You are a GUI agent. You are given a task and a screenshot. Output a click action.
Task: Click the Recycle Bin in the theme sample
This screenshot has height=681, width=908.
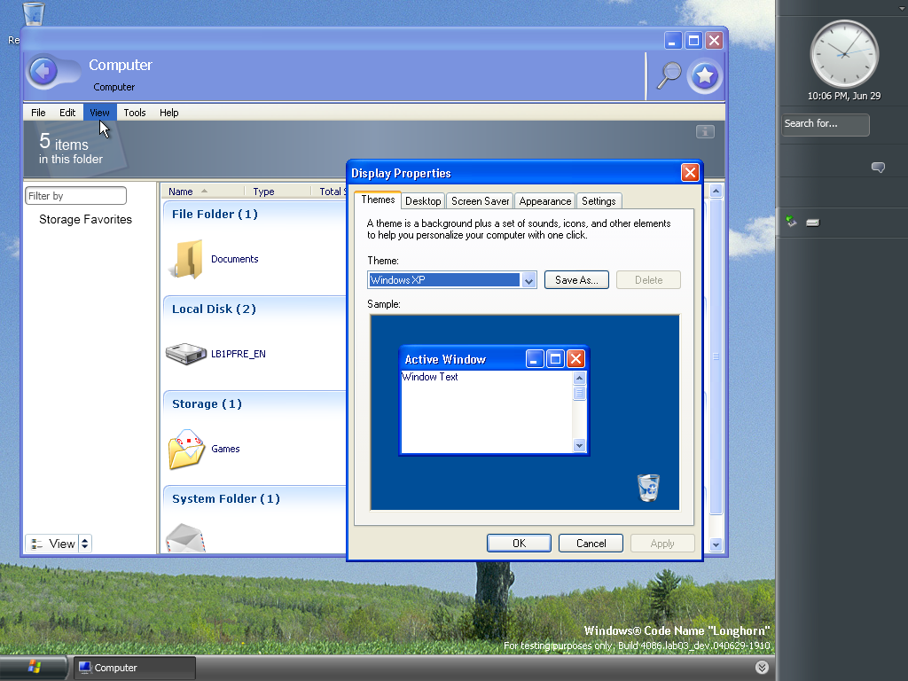pyautogui.click(x=648, y=488)
